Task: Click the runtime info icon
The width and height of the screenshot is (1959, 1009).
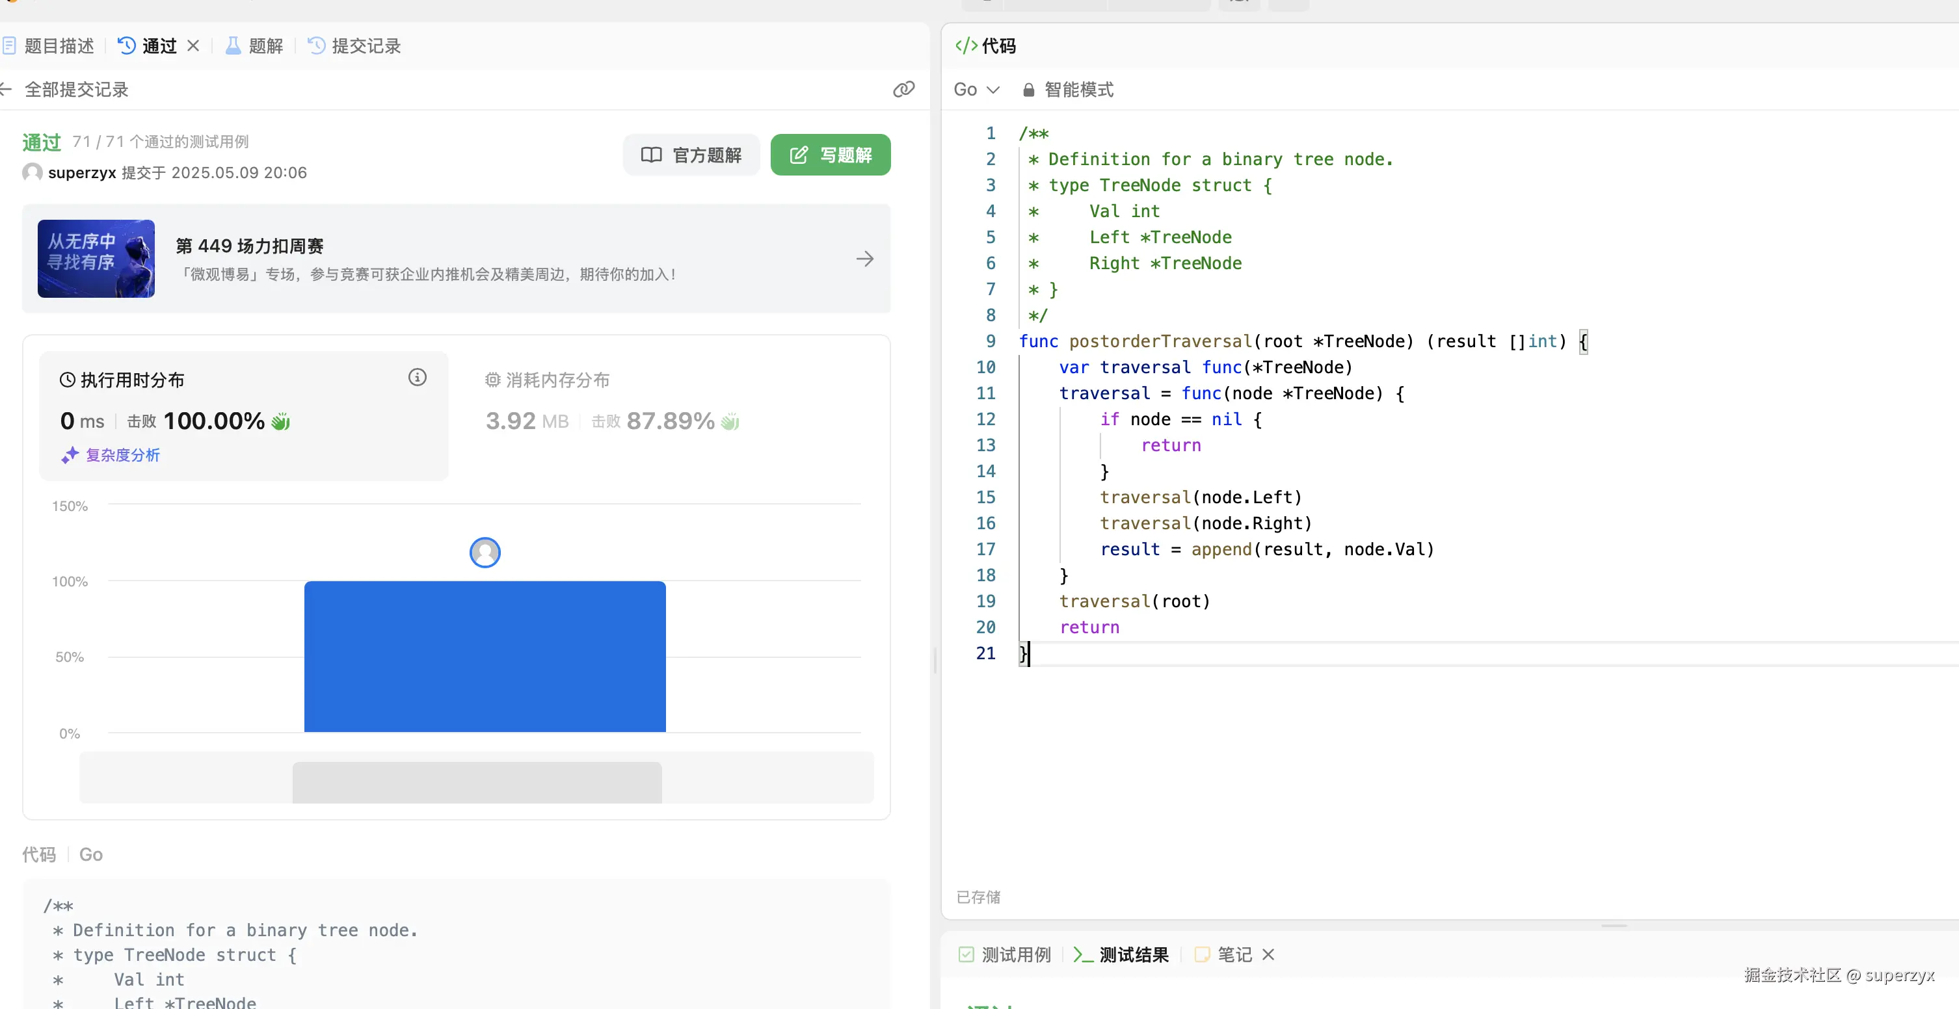Action: [x=418, y=377]
